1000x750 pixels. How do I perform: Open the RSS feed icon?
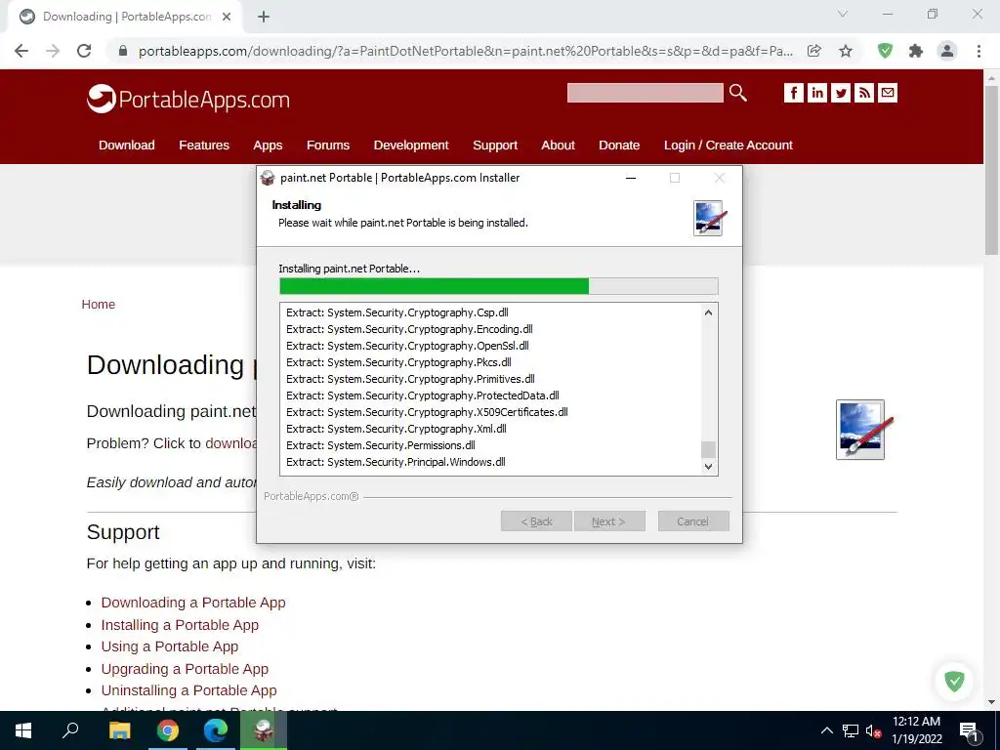pos(864,93)
